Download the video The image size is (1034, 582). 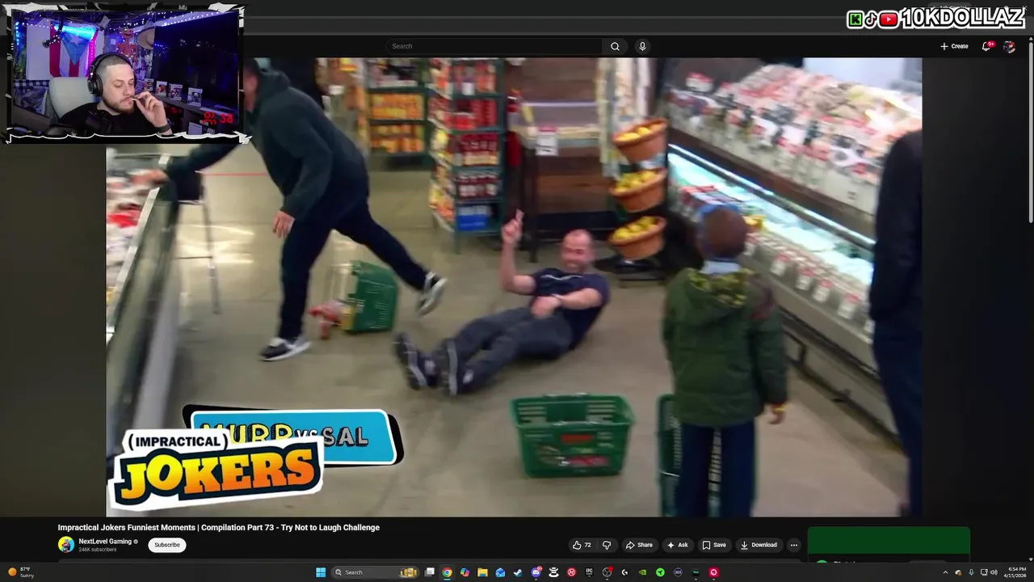(759, 545)
